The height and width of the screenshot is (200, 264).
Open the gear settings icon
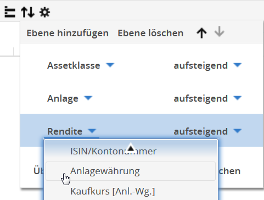(44, 12)
